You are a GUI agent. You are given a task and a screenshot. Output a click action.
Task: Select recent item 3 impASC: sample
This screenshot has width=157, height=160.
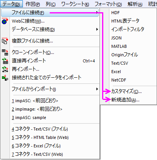50,118
